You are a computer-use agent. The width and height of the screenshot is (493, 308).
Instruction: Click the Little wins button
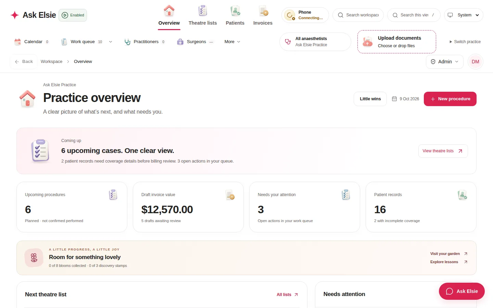[x=370, y=99]
